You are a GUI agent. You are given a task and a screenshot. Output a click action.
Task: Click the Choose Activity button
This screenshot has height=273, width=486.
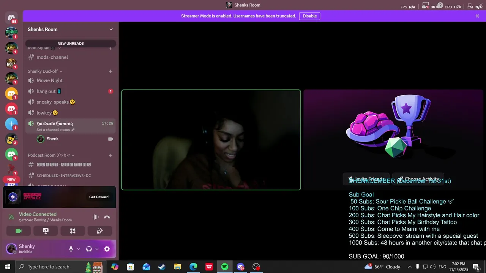click(418, 179)
